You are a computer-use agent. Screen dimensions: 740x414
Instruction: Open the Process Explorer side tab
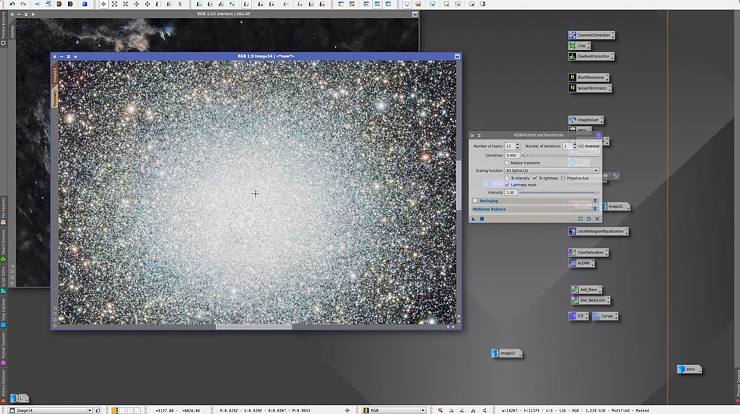click(3, 29)
